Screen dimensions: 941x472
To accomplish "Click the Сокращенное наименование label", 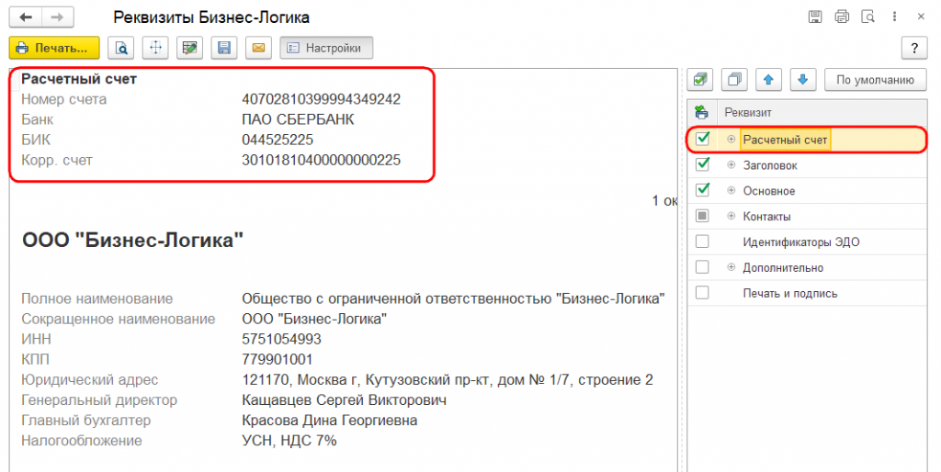I will click(x=119, y=319).
